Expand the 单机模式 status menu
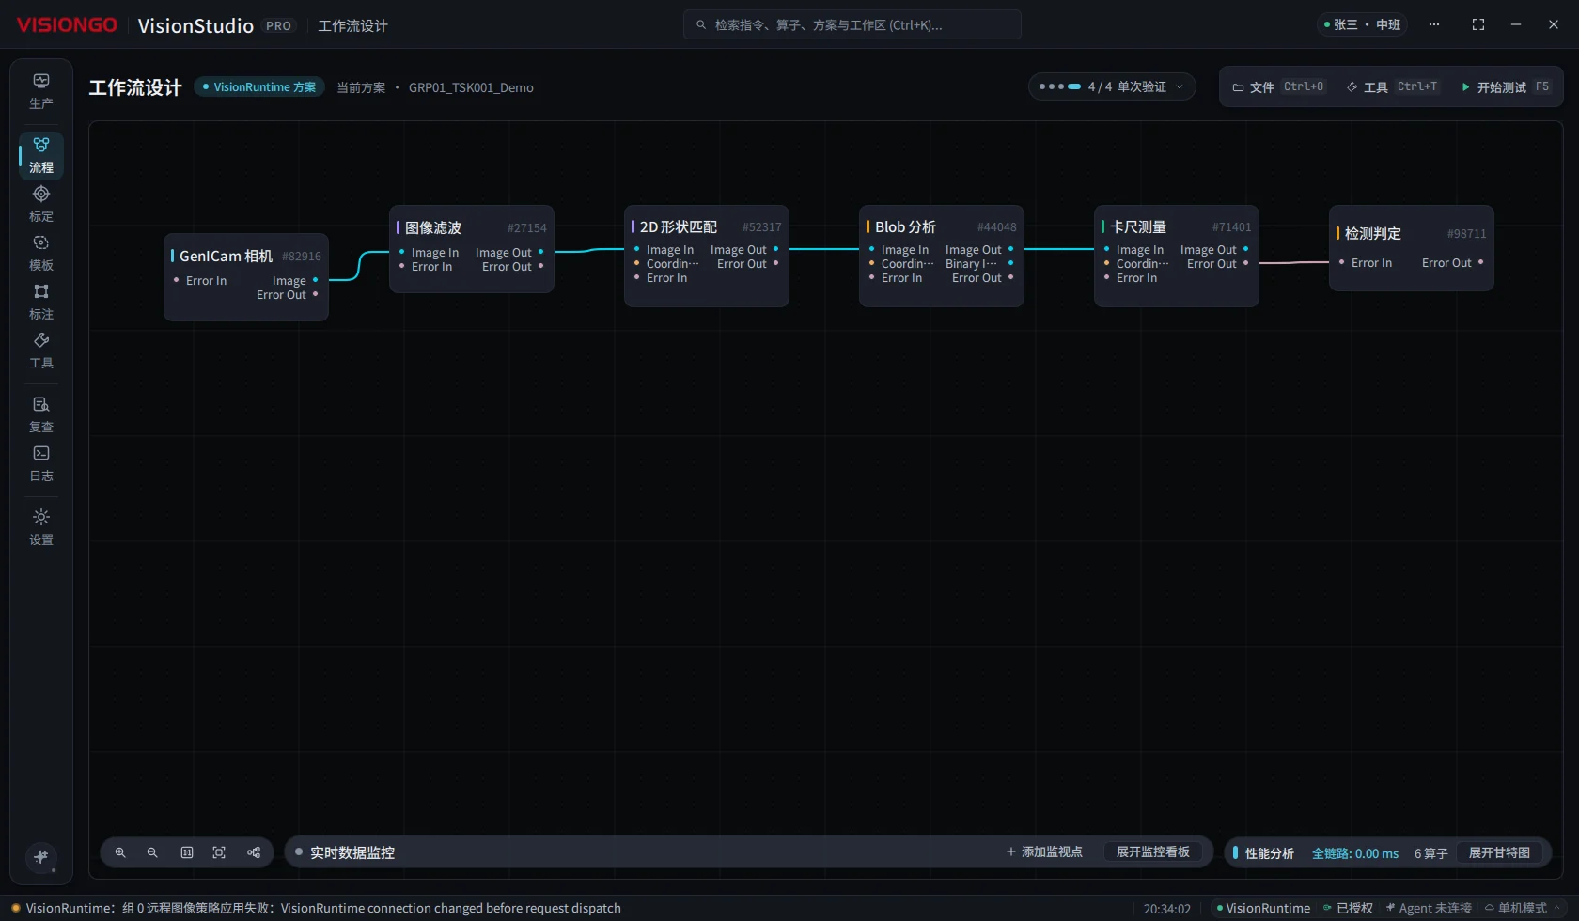The width and height of the screenshot is (1579, 921). pos(1522,908)
